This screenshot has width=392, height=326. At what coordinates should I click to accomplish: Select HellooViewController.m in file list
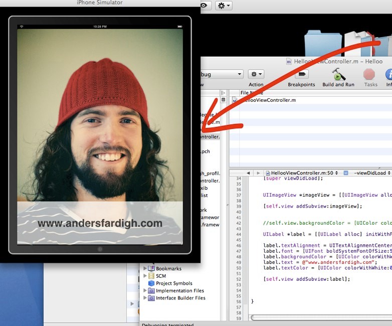tap(269, 100)
